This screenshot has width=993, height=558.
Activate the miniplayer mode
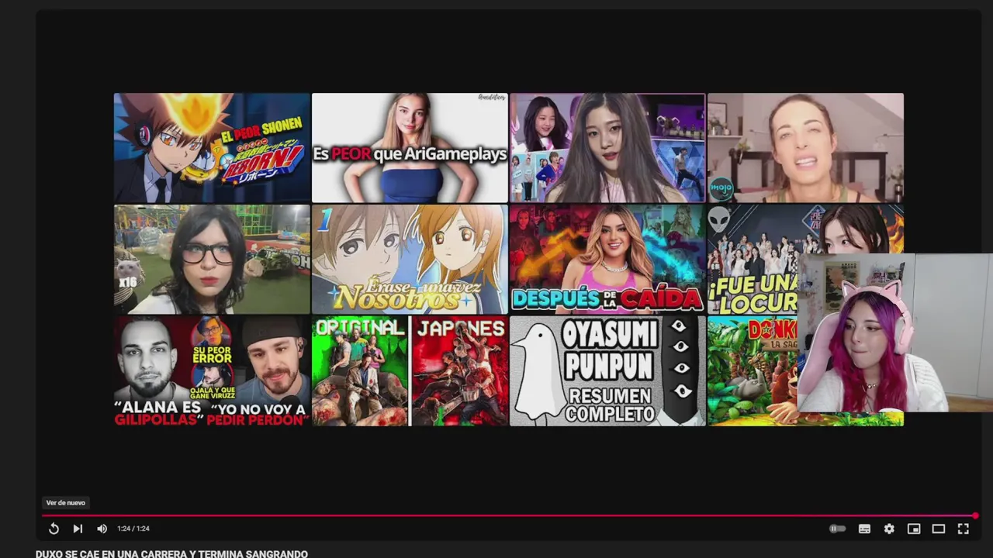pos(914,529)
